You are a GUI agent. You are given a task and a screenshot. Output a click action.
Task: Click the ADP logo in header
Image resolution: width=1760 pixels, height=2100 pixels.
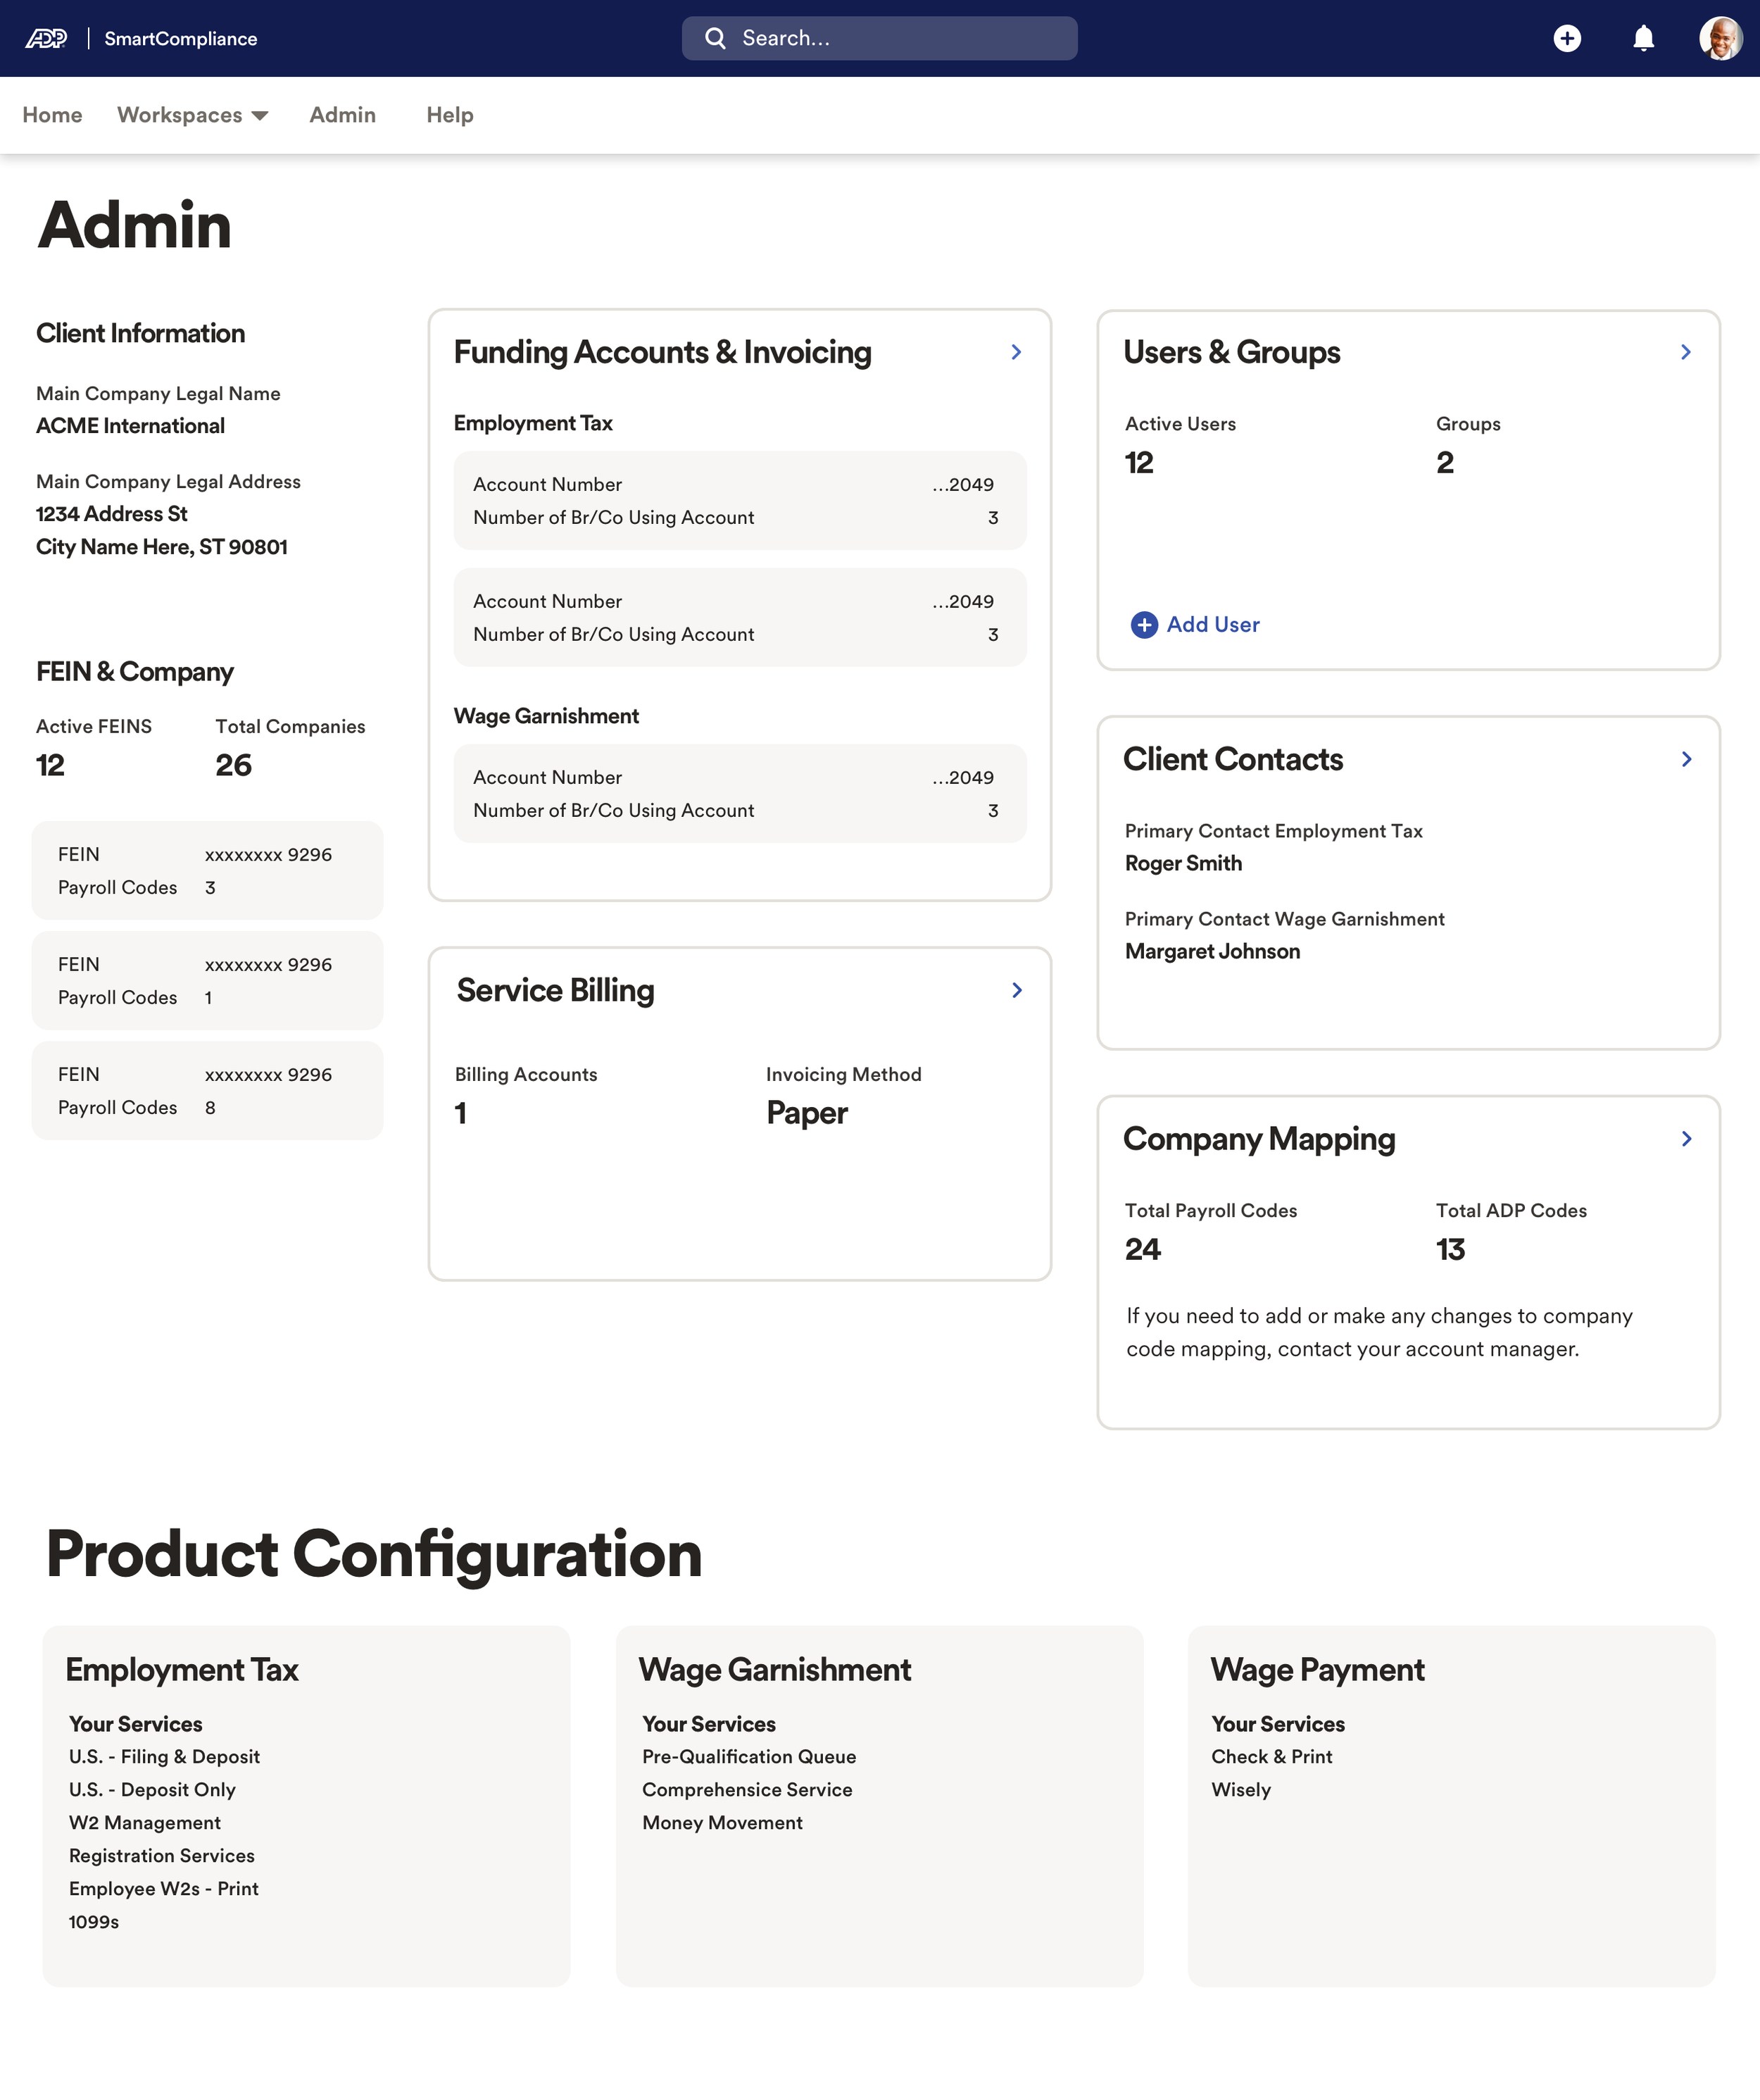coord(46,39)
